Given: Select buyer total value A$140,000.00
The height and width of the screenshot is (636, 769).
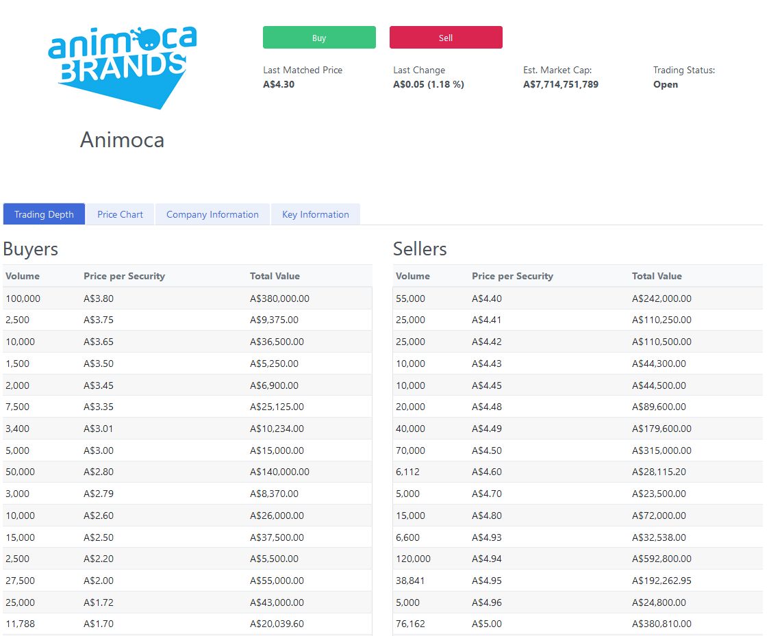Looking at the screenshot, I should 279,472.
